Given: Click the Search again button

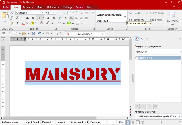Looking at the screenshot, I should click(155, 13).
